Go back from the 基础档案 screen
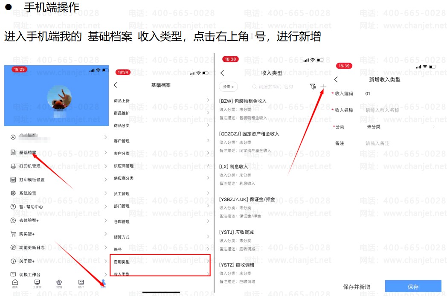The width and height of the screenshot is (447, 296). 116,85
